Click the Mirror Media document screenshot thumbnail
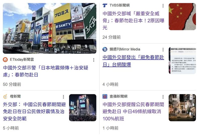199x135 pixels. pos(182,60)
